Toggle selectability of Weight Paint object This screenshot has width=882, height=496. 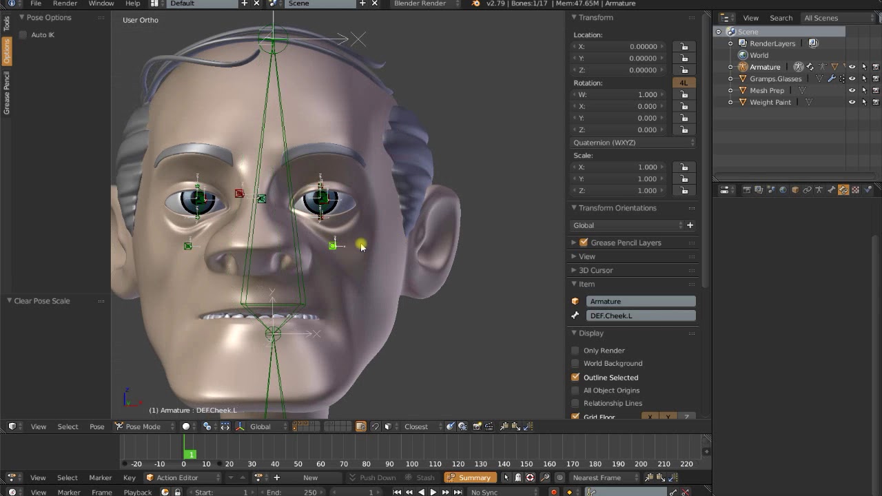coord(864,102)
